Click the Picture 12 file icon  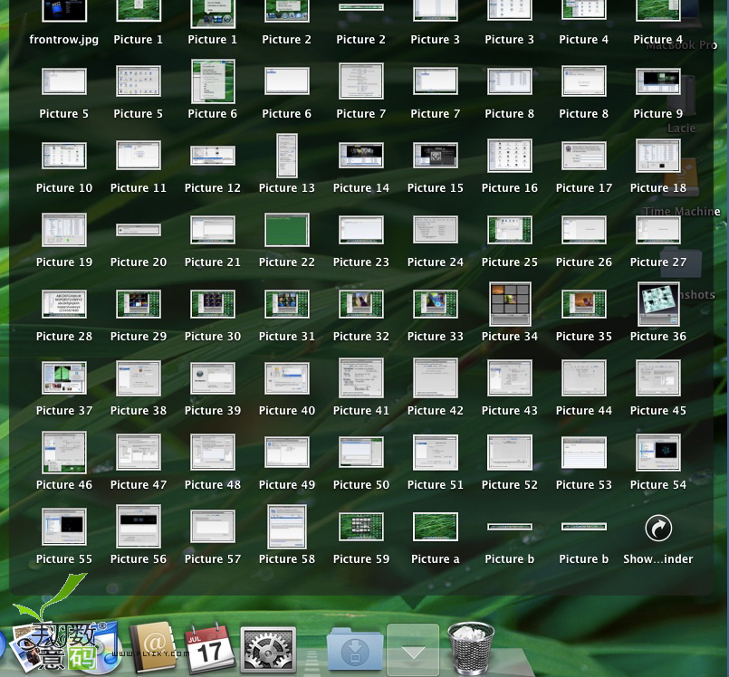[x=213, y=155]
